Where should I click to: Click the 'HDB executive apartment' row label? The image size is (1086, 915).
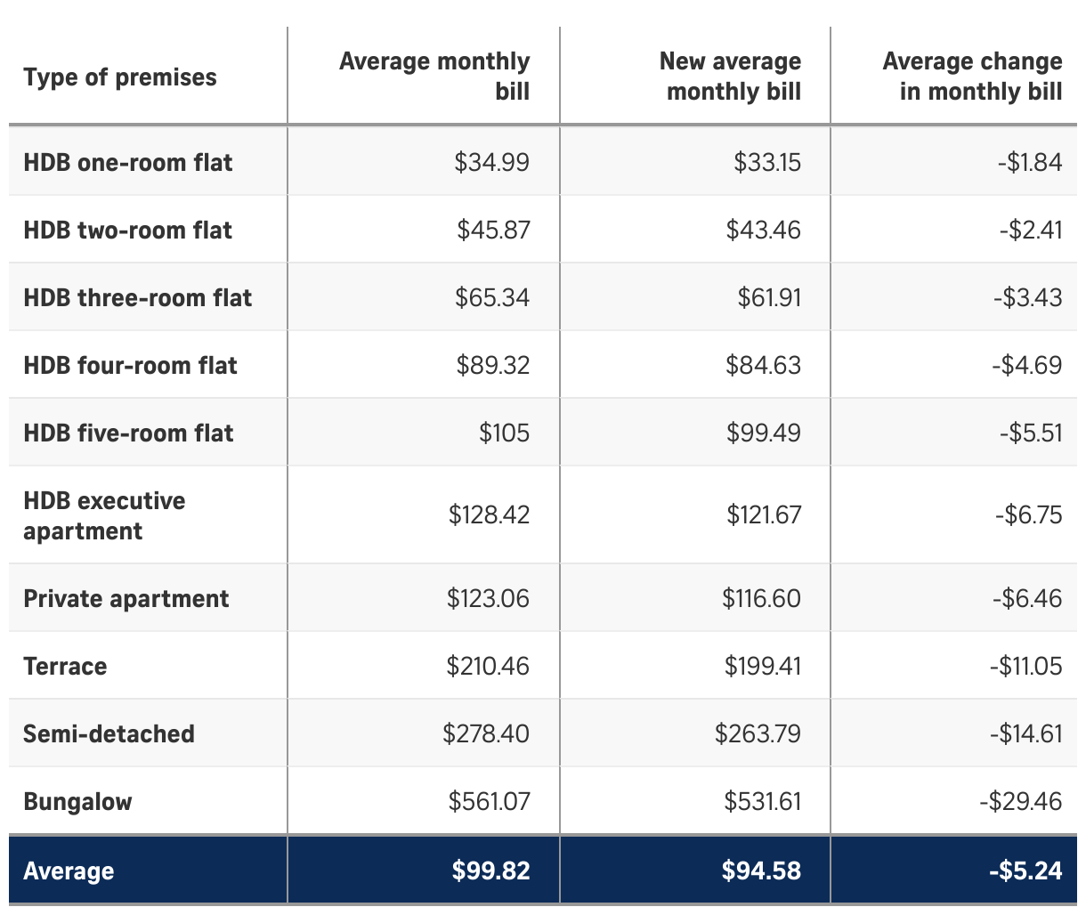click(105, 515)
